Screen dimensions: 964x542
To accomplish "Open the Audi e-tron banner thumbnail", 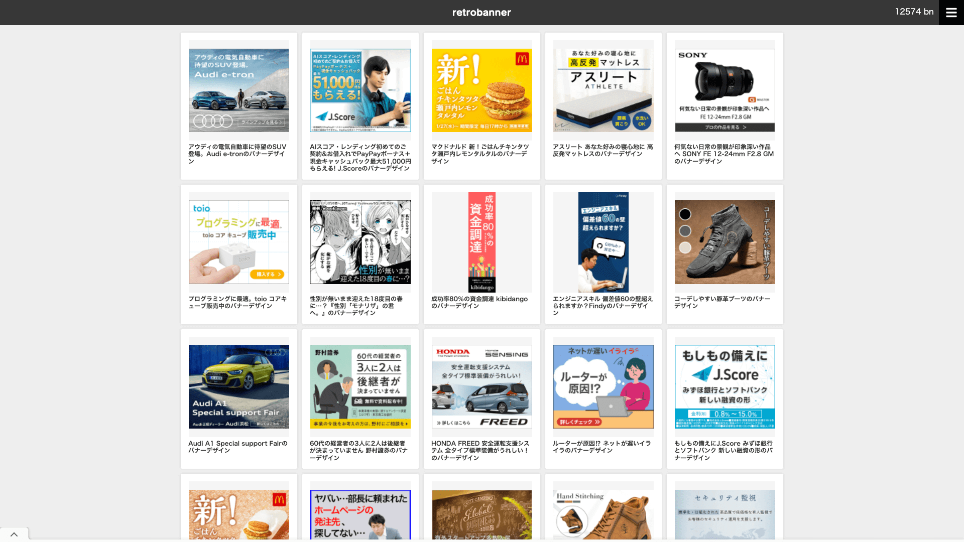I will point(239,90).
